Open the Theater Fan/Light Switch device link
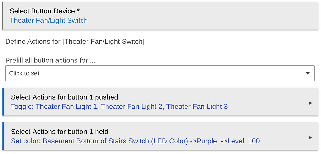Screen dimensions: 321x154 click(x=49, y=21)
